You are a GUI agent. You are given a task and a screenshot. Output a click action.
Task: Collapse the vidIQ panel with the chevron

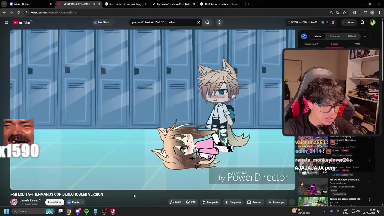coord(365,36)
